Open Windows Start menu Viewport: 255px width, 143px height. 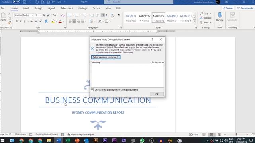click(2, 140)
